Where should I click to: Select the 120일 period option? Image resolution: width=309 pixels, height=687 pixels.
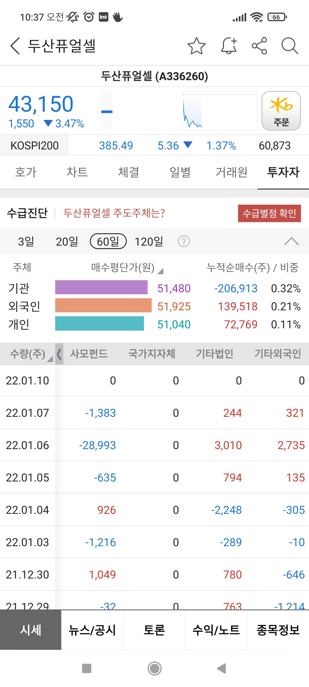pyautogui.click(x=149, y=241)
